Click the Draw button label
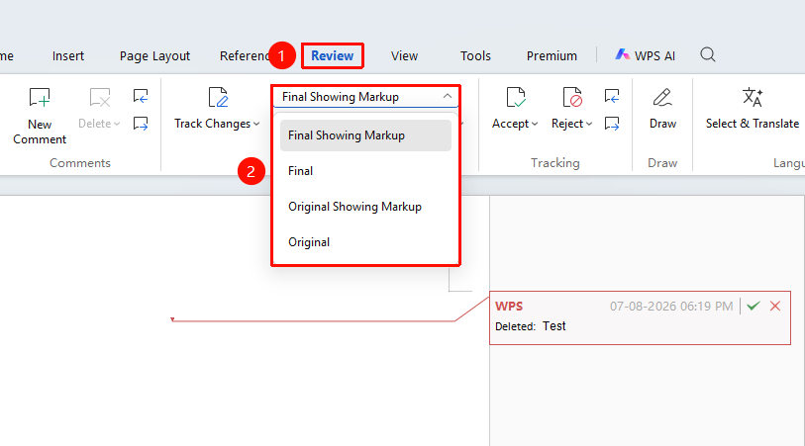The height and width of the screenshot is (446, 805). 662,124
